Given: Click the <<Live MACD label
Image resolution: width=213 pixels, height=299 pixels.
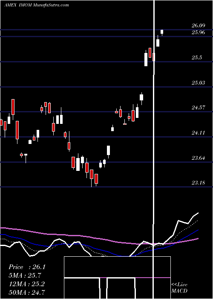Looking at the screenshot, I should coord(179,287).
